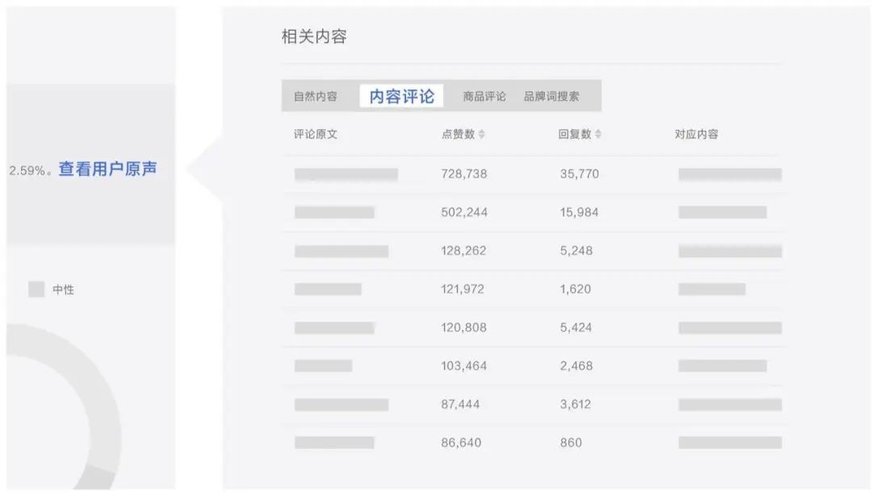Click the 相关内容 panel title
Image resolution: width=872 pixels, height=496 pixels.
click(x=314, y=37)
